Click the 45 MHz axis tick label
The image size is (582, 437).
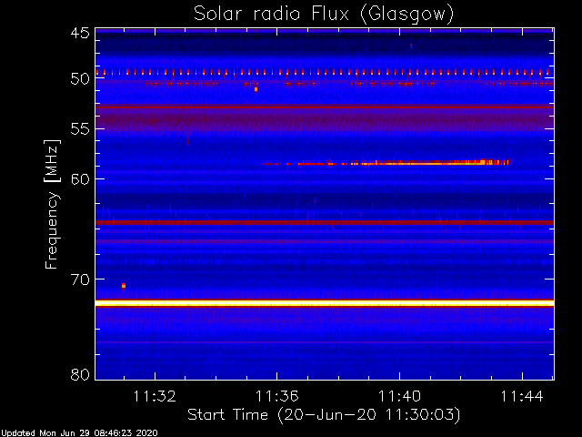80,33
